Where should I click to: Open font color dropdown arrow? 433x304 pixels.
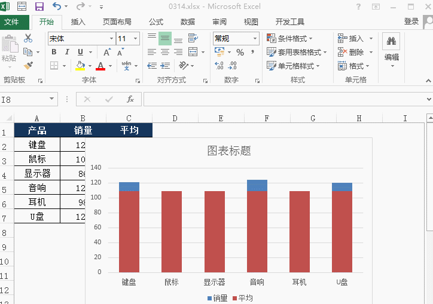111,66
